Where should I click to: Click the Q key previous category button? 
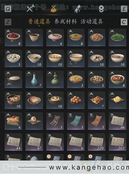point(8,9)
